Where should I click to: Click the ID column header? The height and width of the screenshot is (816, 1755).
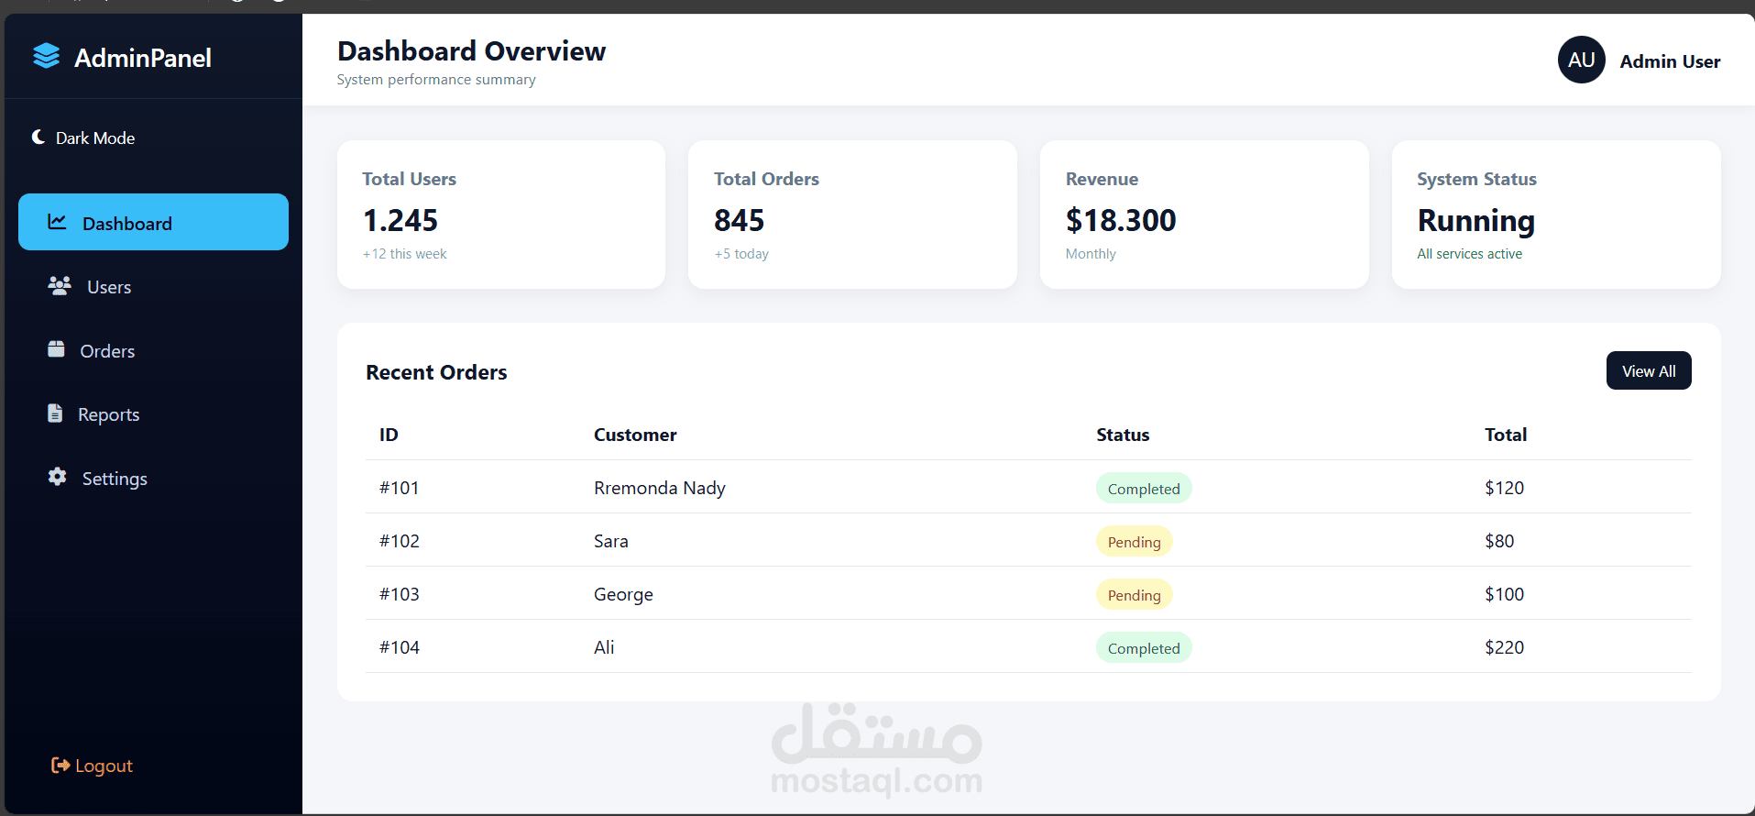coord(389,435)
